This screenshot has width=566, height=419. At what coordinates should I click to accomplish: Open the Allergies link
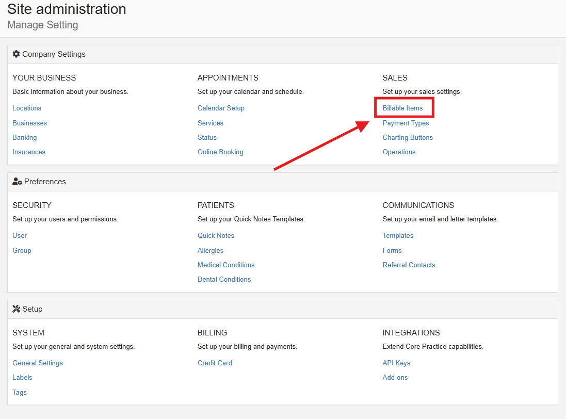click(211, 250)
